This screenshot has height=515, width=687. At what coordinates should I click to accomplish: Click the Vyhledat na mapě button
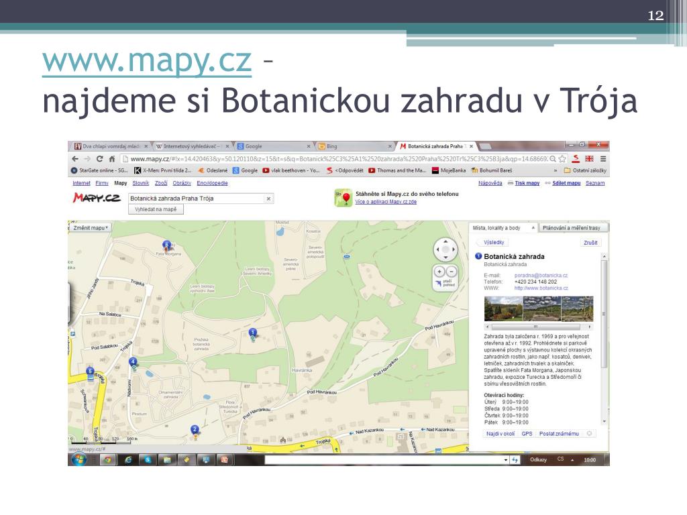coord(156,209)
